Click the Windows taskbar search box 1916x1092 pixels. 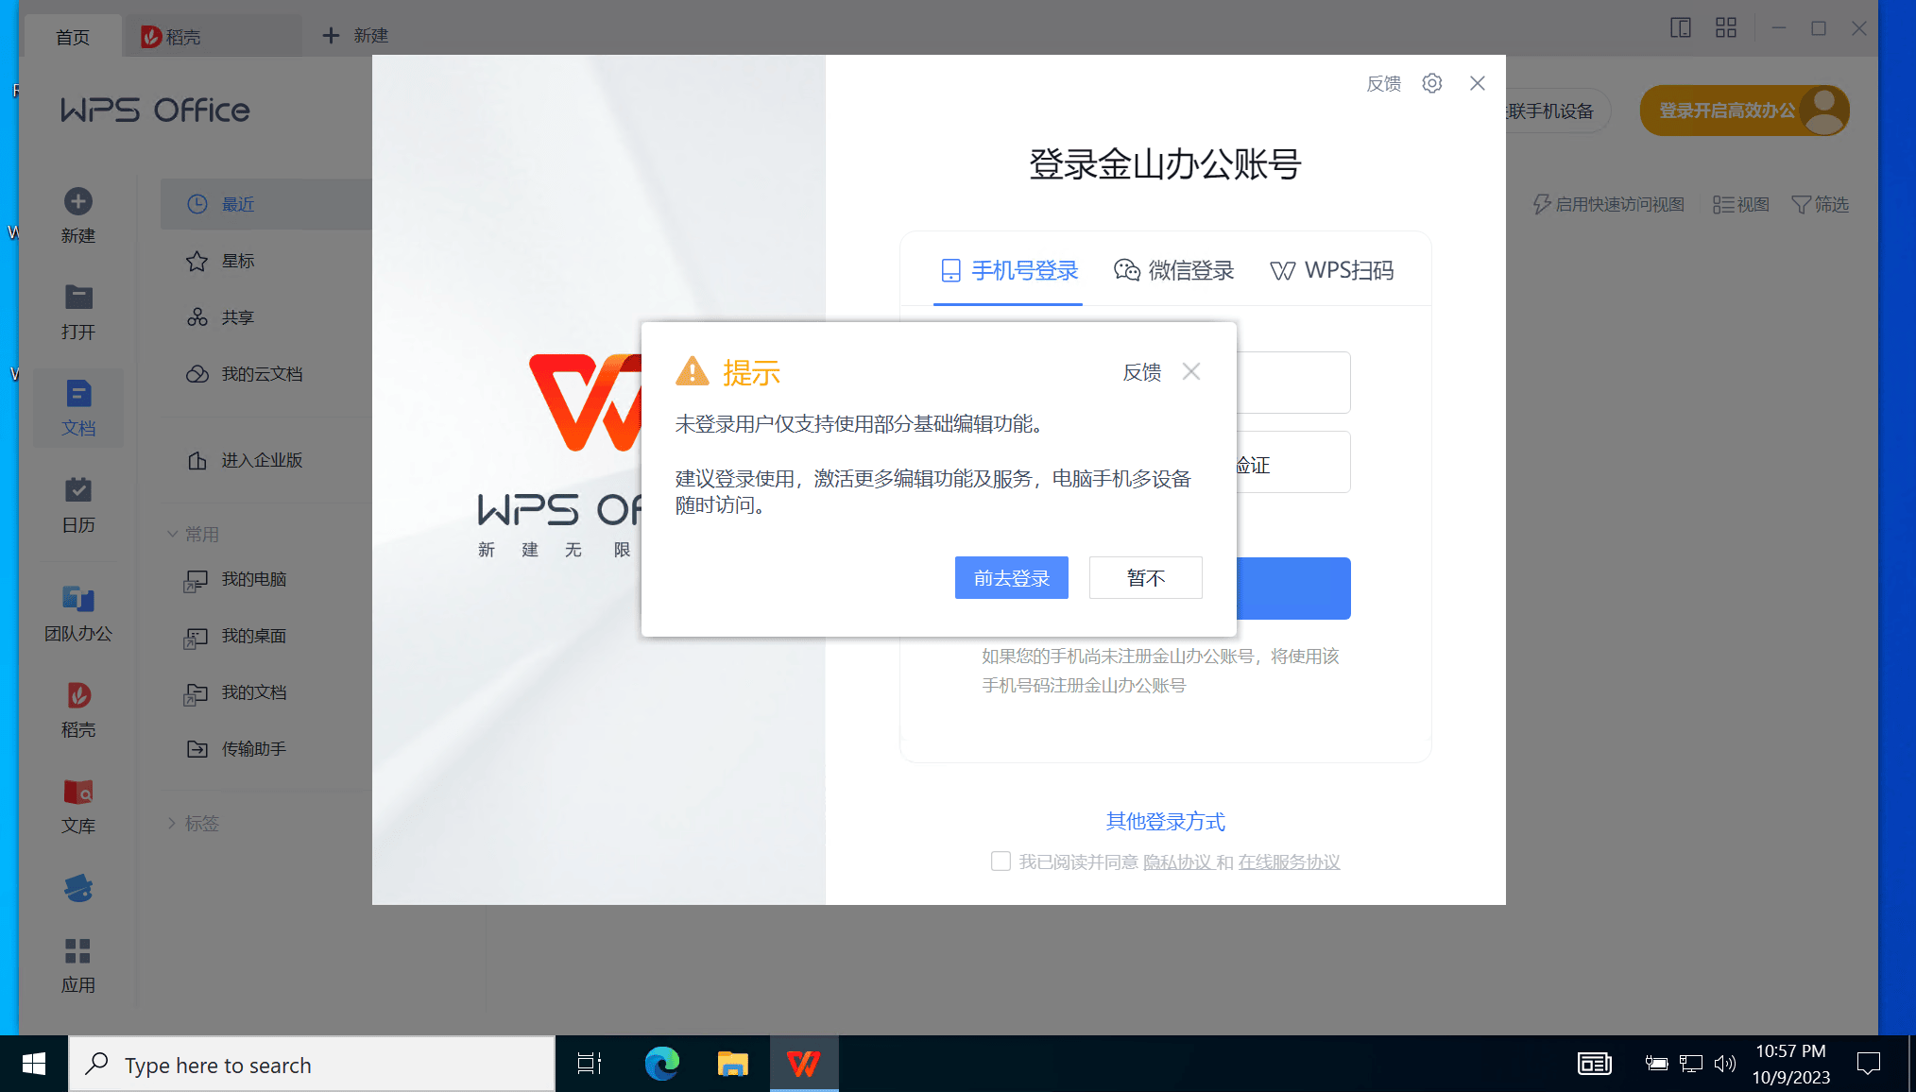point(312,1065)
